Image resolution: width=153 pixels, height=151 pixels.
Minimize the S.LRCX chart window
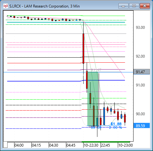(123, 6)
